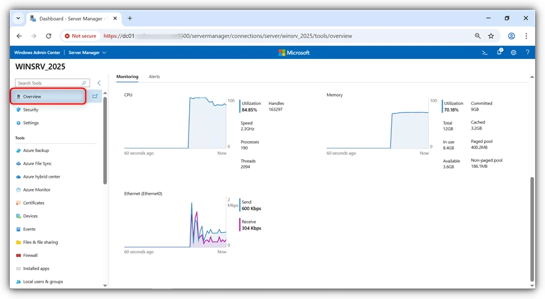This screenshot has height=299, width=545.
Task: Select the Azure Monitor icon
Action: click(x=18, y=190)
